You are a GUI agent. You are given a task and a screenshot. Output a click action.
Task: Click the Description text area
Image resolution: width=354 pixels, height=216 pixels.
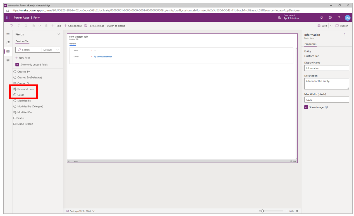coord(327,84)
